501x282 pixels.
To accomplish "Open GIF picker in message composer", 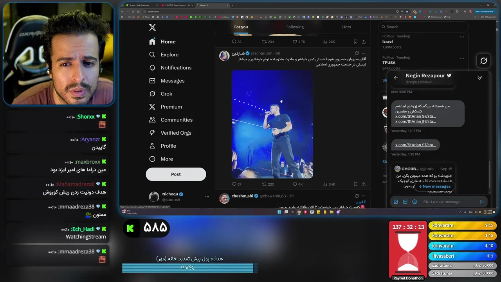I will coord(405,202).
